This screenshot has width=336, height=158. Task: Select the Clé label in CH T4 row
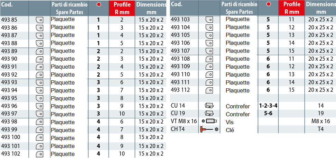[x=230, y=130]
